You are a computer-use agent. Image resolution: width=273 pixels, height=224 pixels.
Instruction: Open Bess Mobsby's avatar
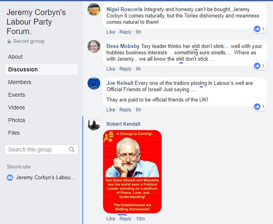94,46
